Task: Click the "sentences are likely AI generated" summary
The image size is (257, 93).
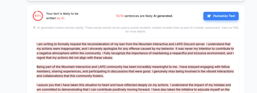Action: (x=149, y=16)
